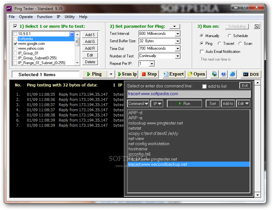Image resolution: width=273 pixels, height=210 pixels.
Task: Open the Test Interval dropdown
Action: 178,34
